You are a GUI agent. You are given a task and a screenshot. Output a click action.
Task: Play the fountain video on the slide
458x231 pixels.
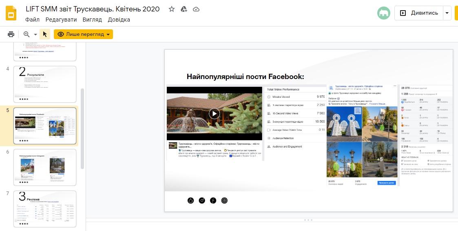[x=214, y=113]
